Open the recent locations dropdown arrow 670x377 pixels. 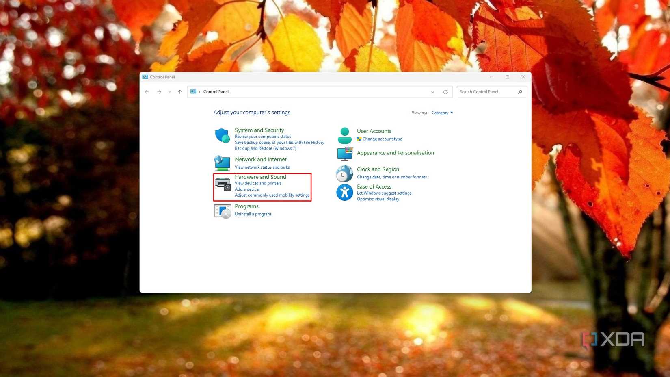coord(169,92)
